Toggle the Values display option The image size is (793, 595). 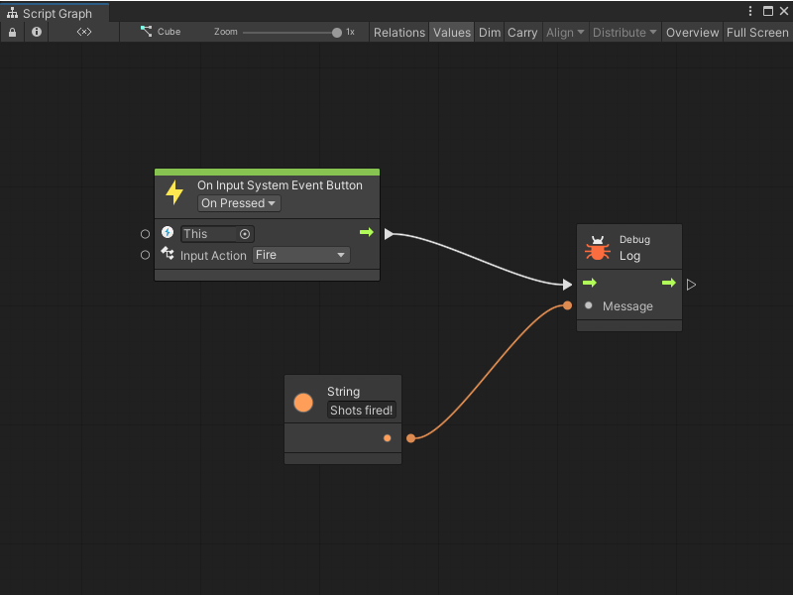coord(452,32)
